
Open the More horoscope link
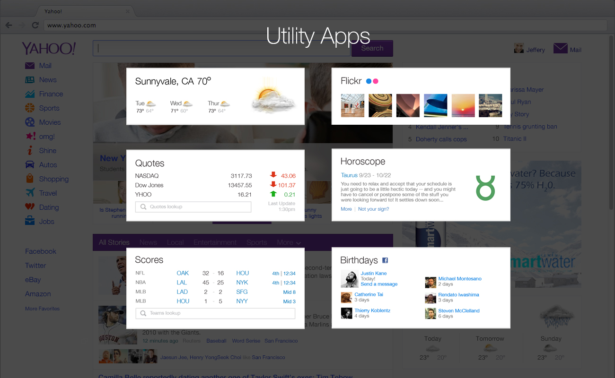346,209
